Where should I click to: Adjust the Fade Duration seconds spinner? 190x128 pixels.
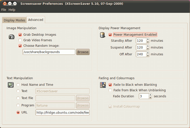tap(143, 96)
